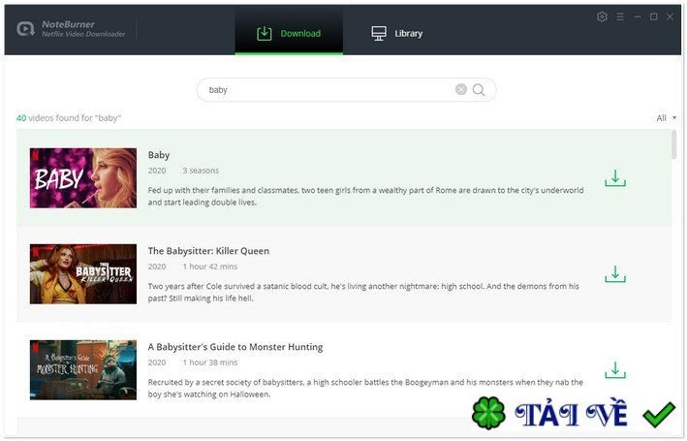Open the hamburger menu icon

[620, 16]
